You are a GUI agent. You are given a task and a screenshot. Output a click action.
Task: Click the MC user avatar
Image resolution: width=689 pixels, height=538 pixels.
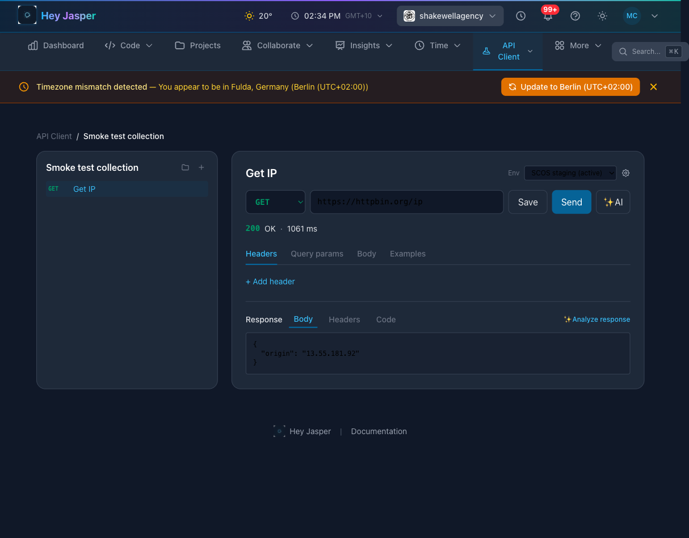coord(632,16)
